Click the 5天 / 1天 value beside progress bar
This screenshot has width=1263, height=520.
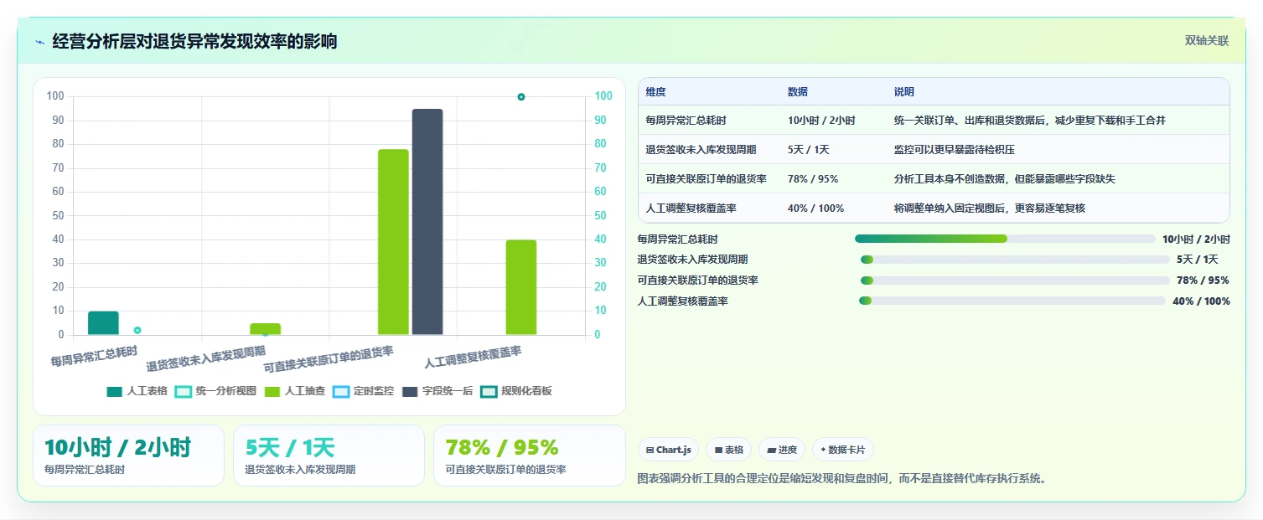point(1197,260)
